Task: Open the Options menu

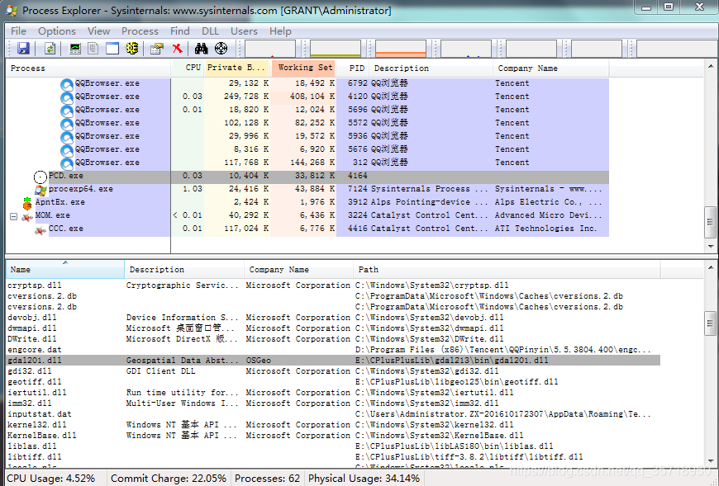Action: tap(57, 31)
